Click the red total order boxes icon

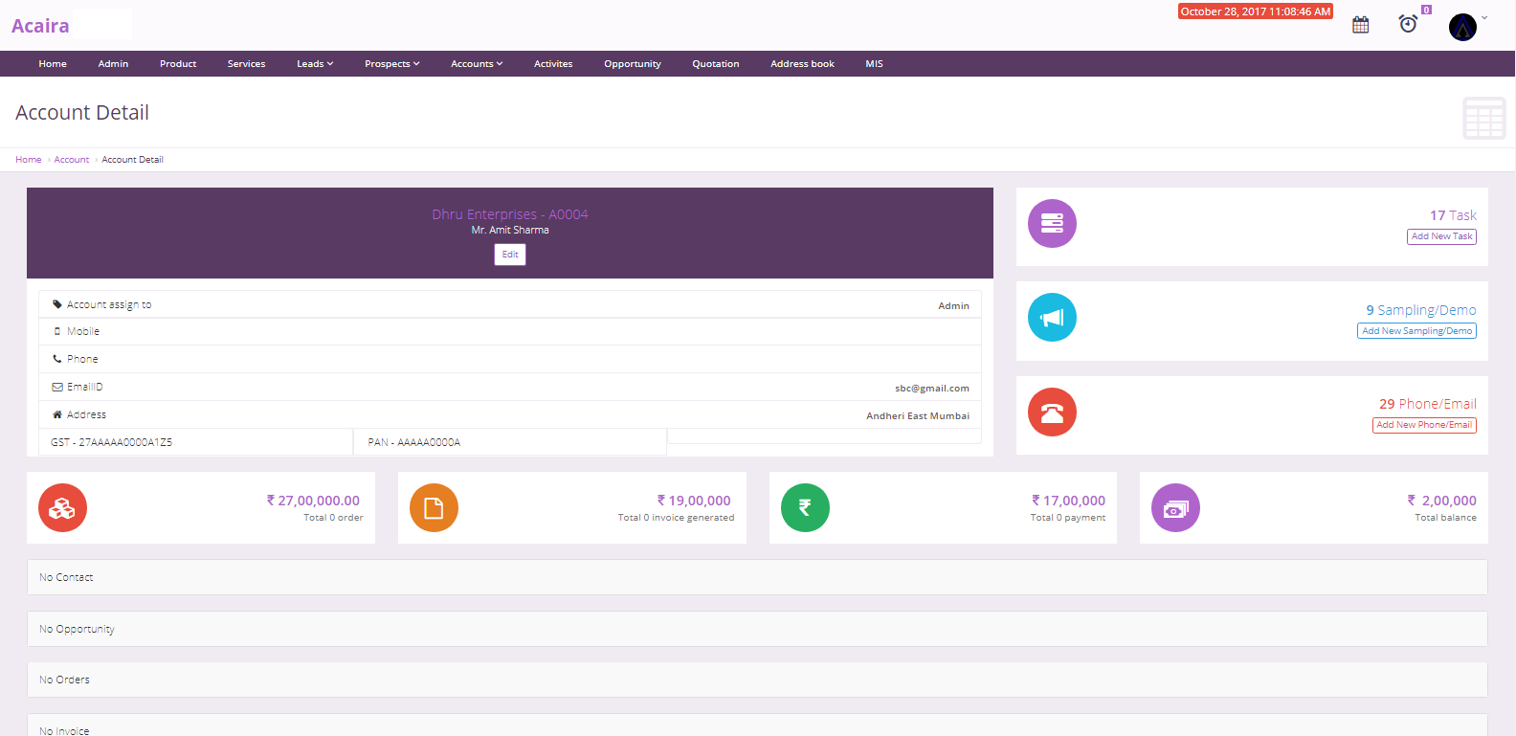63,508
